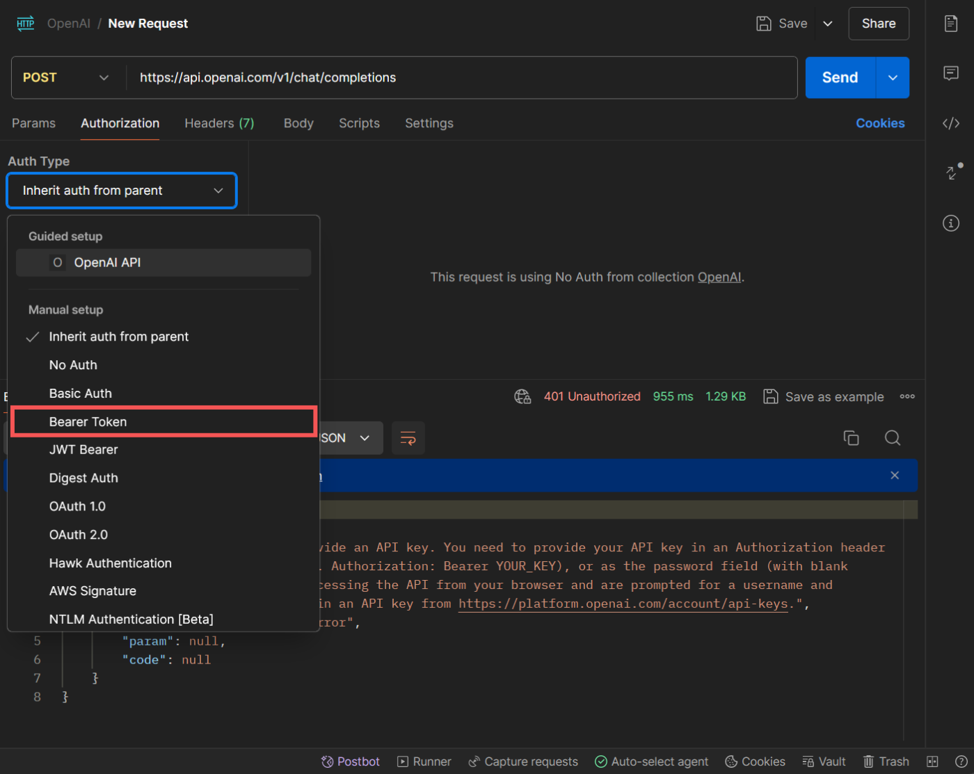Pick Bearer Token auth type
The width and height of the screenshot is (974, 774).
163,422
